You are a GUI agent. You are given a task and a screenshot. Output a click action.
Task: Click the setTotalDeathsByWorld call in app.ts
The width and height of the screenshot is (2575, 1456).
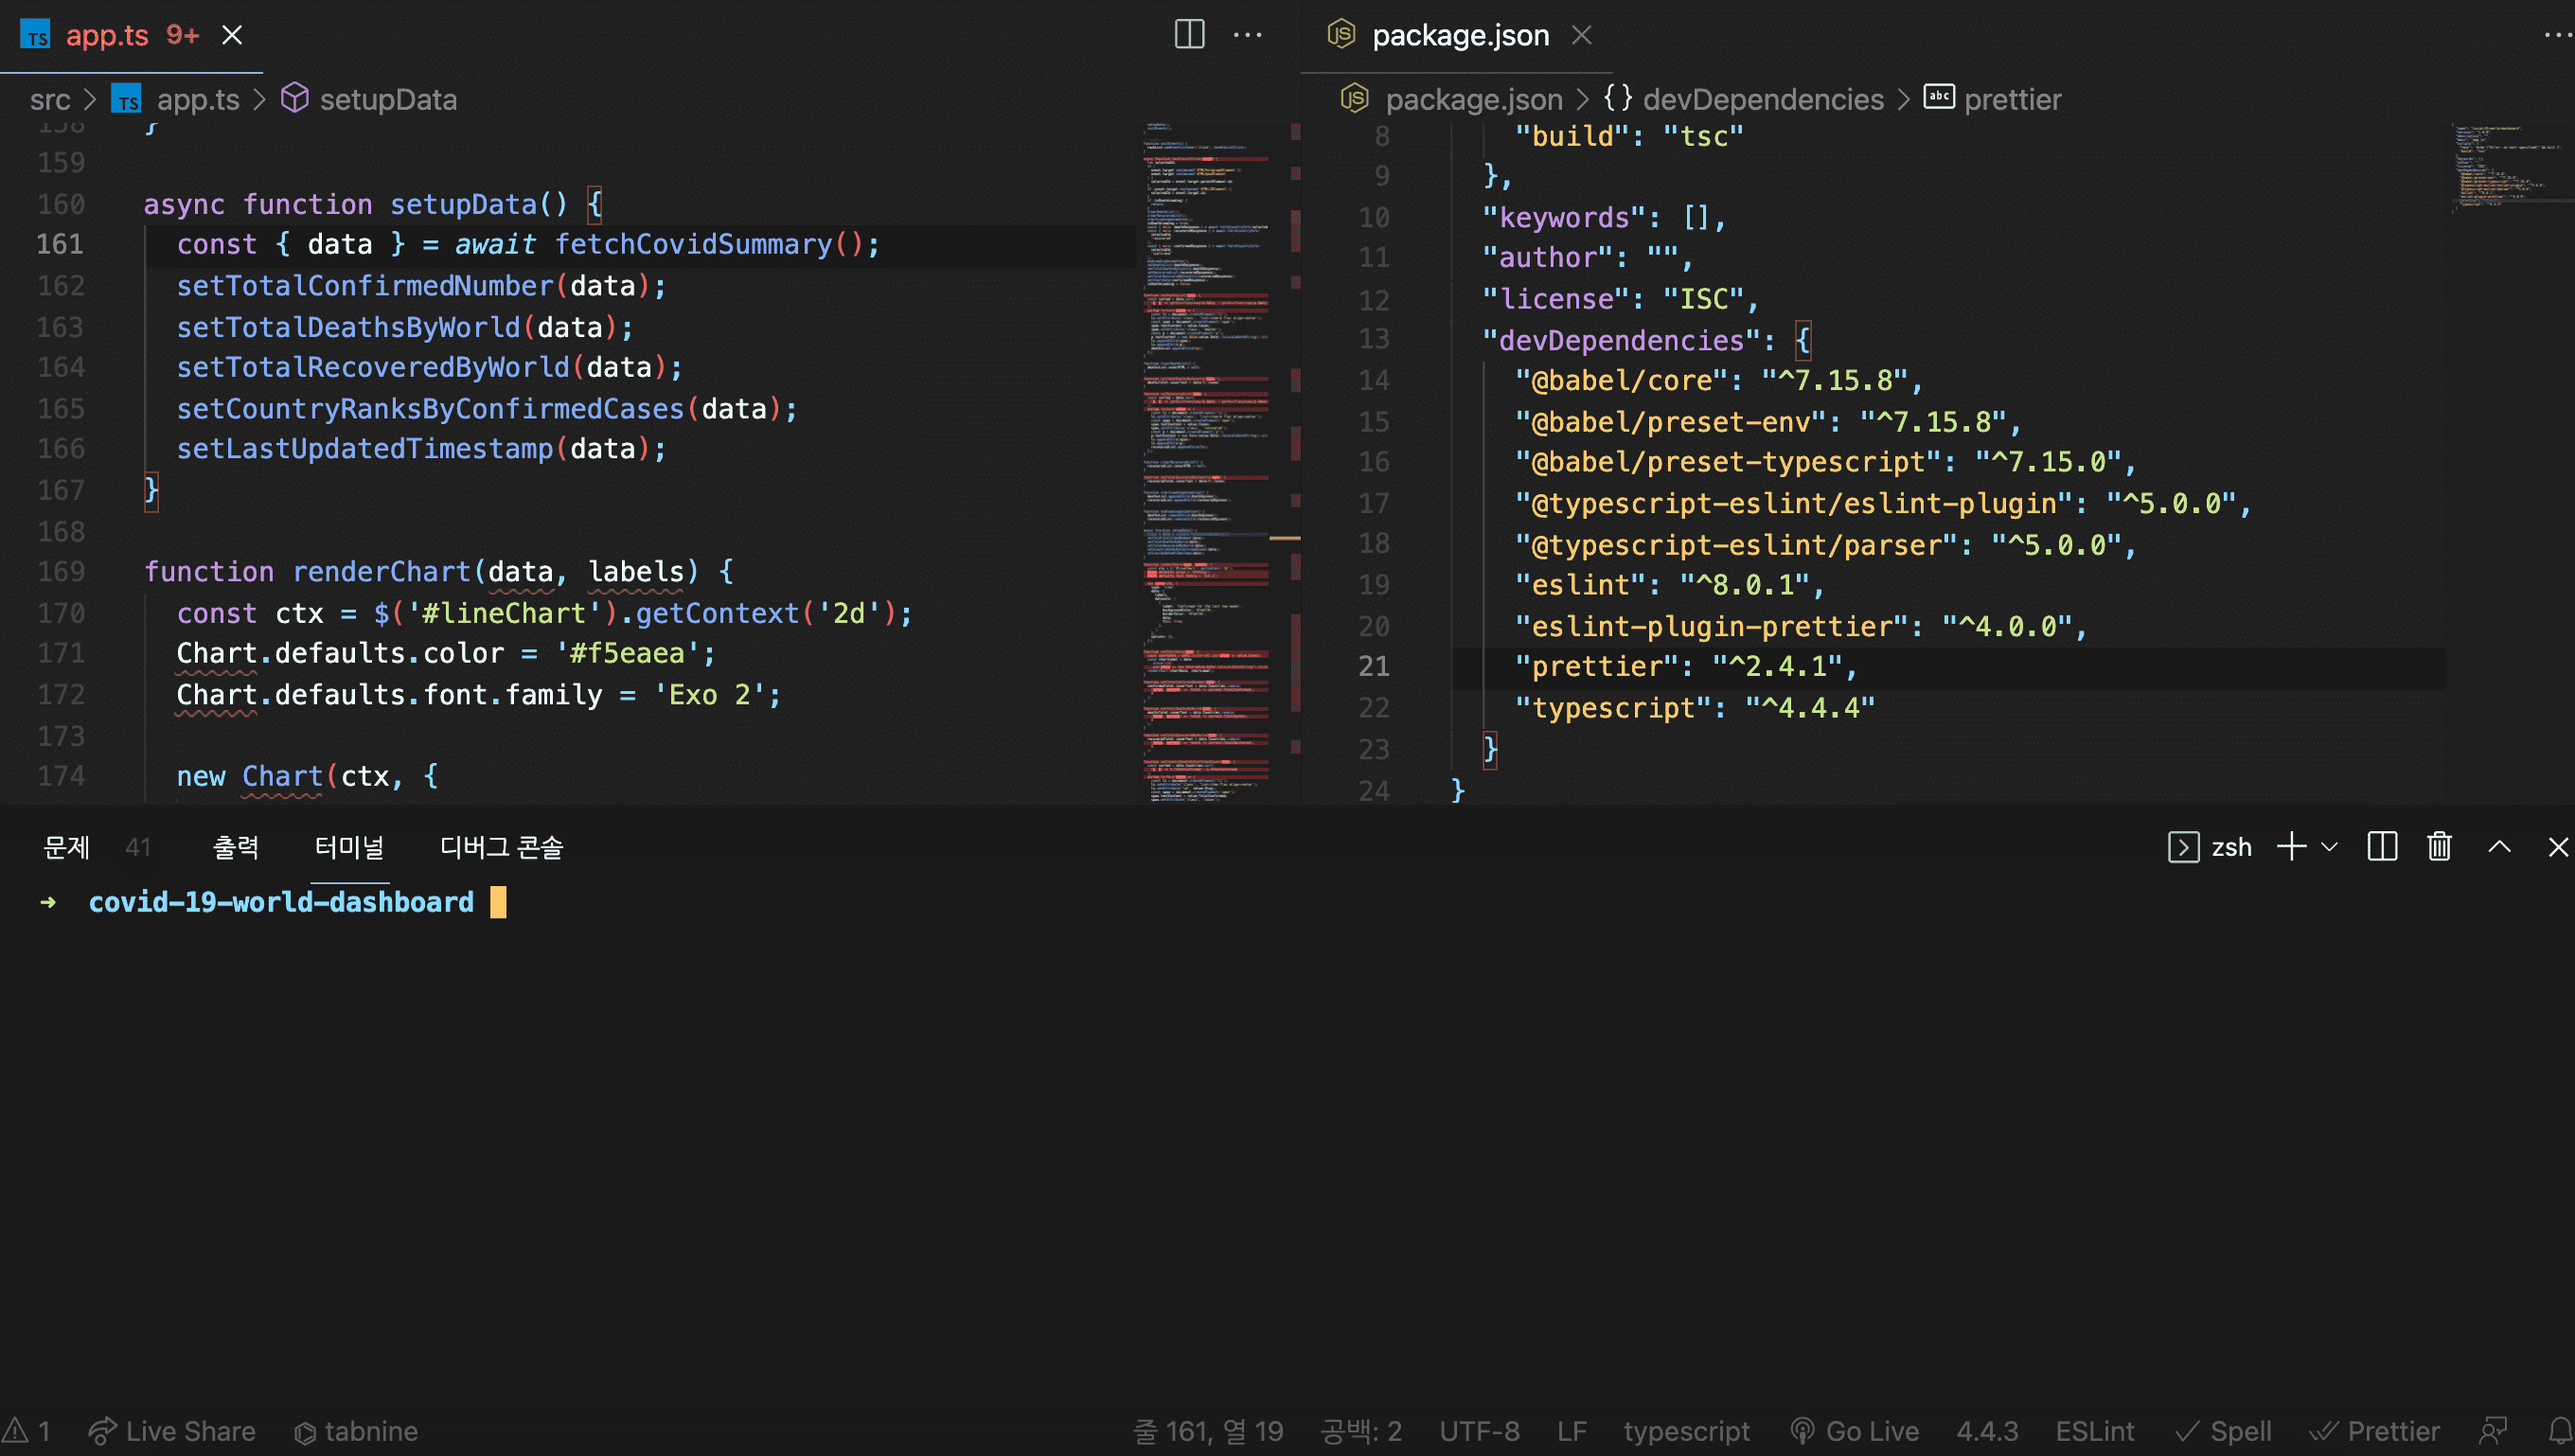click(348, 327)
